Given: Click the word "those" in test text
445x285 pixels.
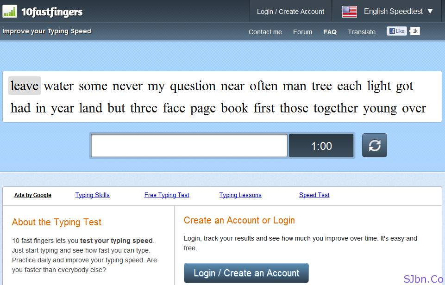Looking at the screenshot, I should click(294, 108).
